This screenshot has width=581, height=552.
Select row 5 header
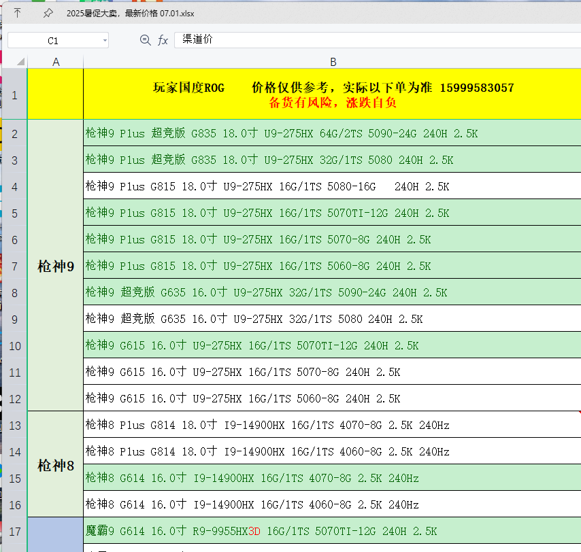(x=14, y=213)
